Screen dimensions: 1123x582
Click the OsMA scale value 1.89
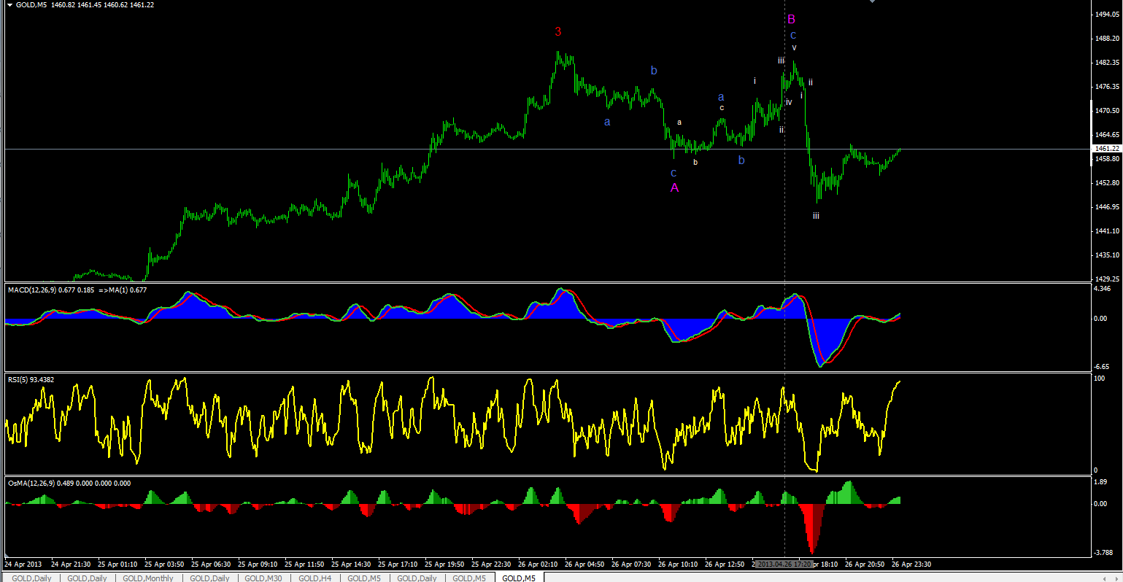coord(1100,482)
